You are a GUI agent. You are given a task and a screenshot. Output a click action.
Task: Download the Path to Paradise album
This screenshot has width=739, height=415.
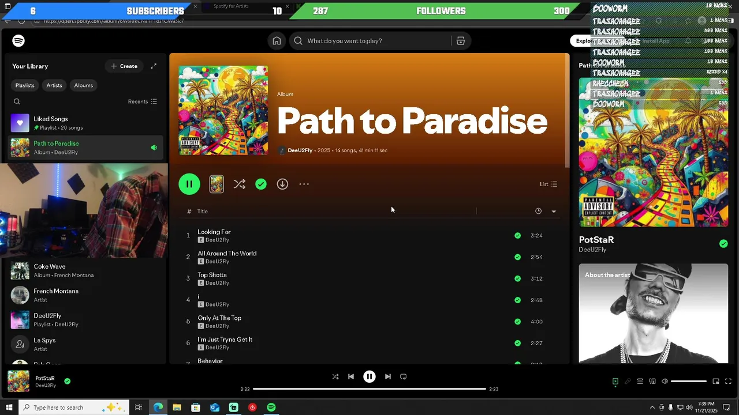(282, 184)
